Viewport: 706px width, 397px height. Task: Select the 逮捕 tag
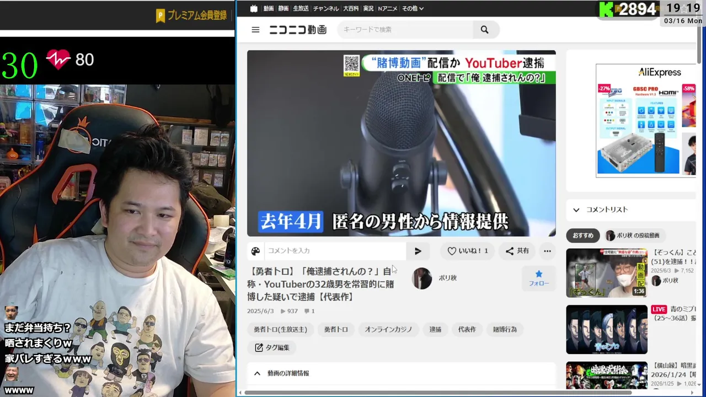(435, 329)
